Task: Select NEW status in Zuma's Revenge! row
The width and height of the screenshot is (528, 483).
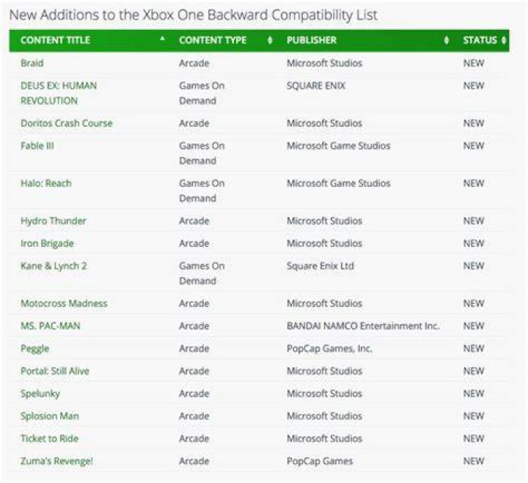Action: 474,461
